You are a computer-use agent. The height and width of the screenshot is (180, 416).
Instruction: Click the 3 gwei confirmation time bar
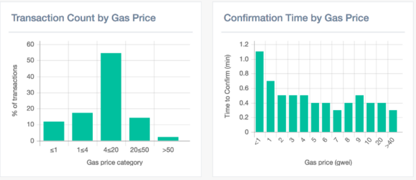pyautogui.click(x=293, y=114)
